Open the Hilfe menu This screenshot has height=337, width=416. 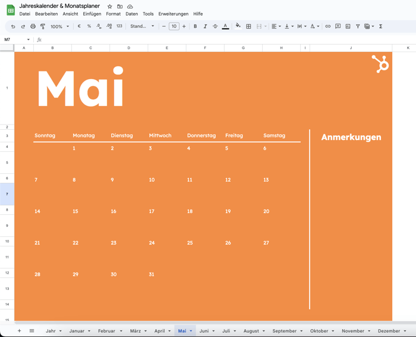click(198, 14)
